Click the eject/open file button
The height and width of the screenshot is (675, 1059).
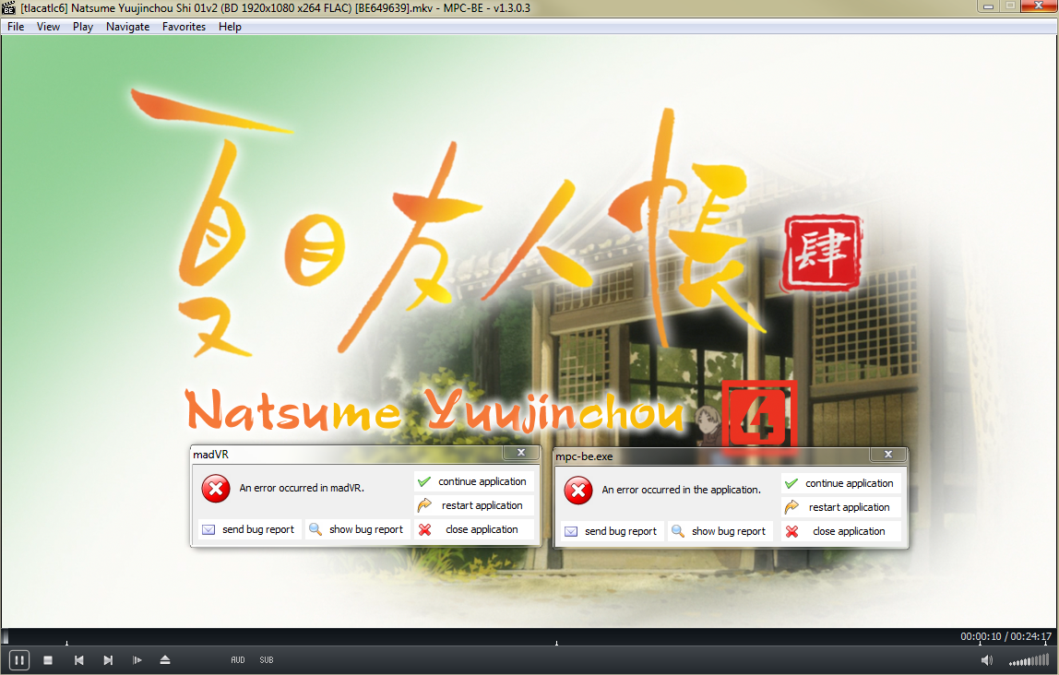165,660
